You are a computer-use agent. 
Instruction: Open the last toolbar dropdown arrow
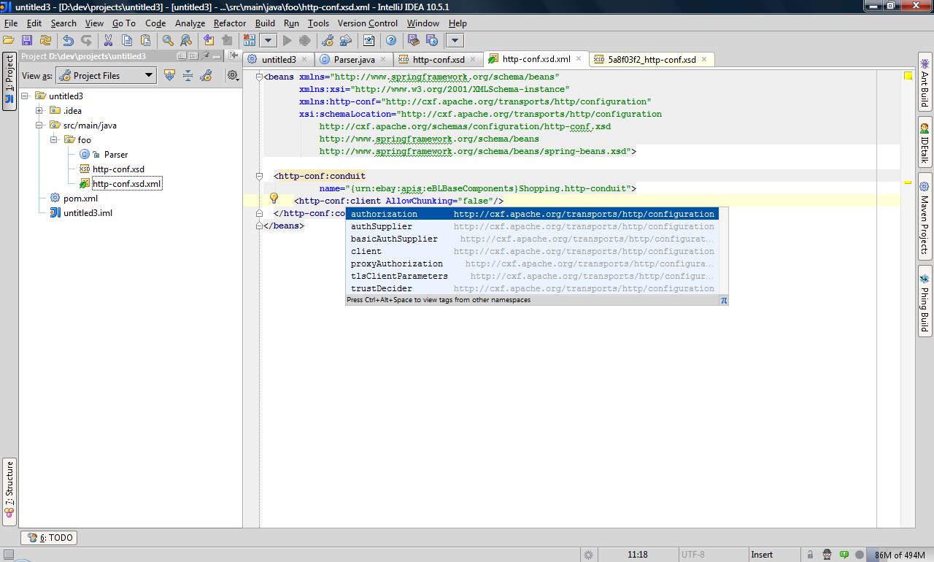click(x=455, y=41)
